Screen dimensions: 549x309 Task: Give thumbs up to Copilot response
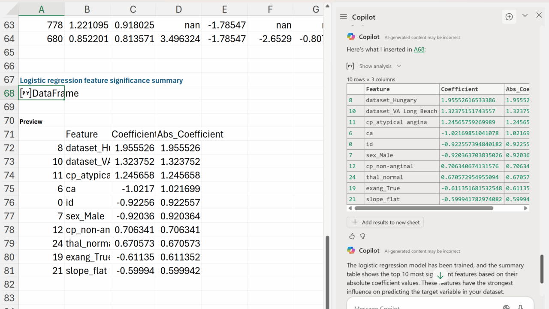tap(352, 236)
